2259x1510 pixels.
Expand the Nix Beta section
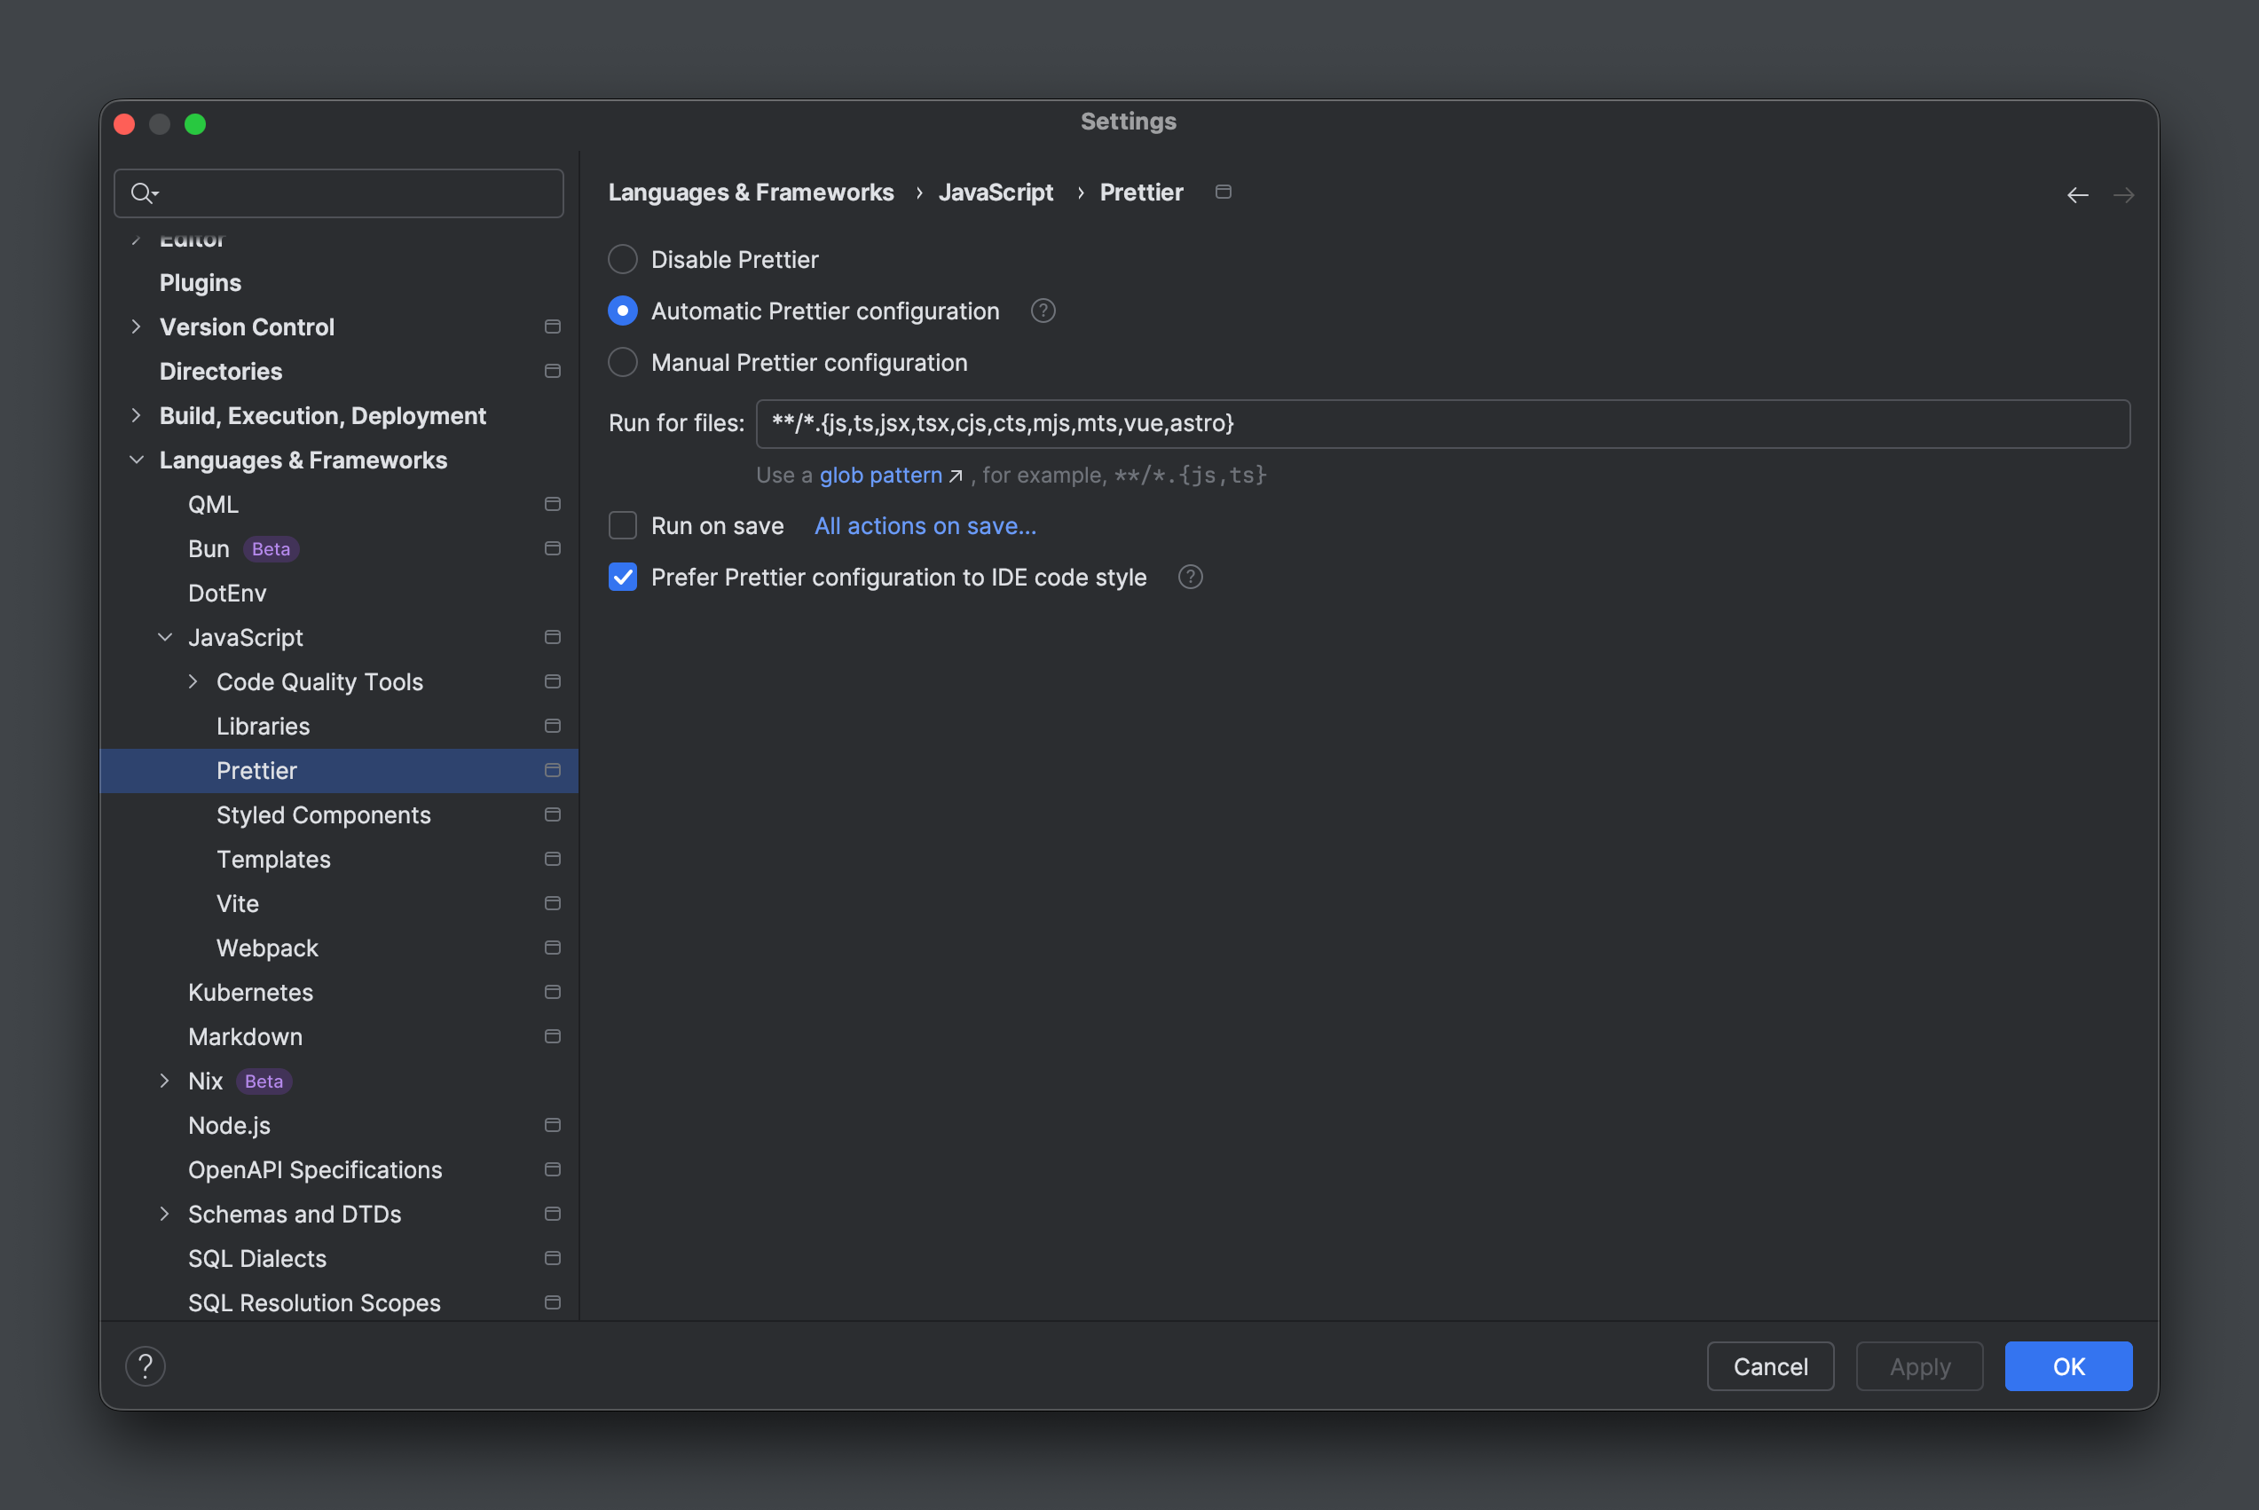(x=165, y=1081)
